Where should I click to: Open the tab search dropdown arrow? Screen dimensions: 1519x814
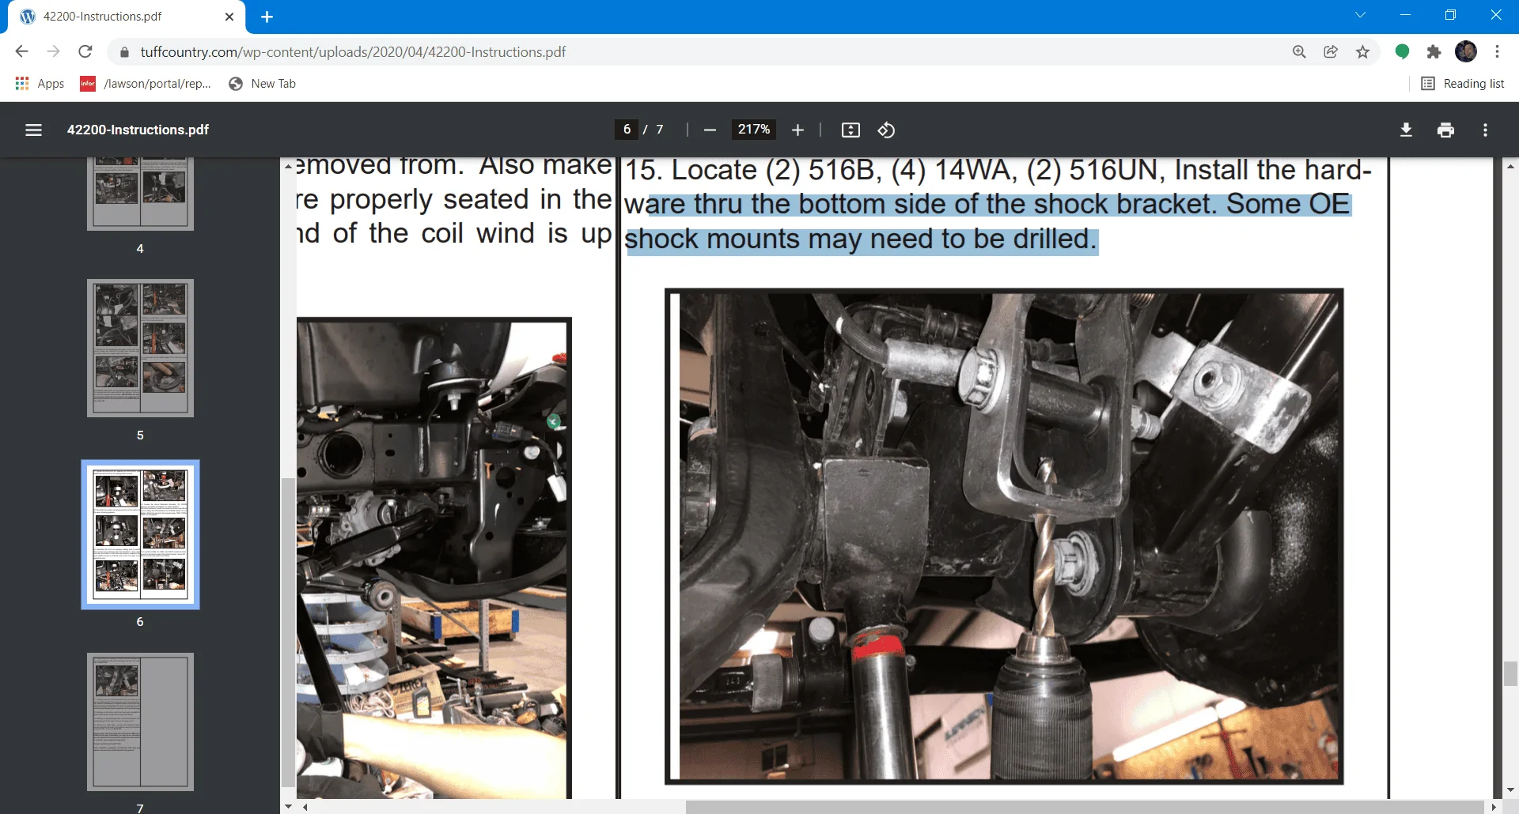(1360, 15)
